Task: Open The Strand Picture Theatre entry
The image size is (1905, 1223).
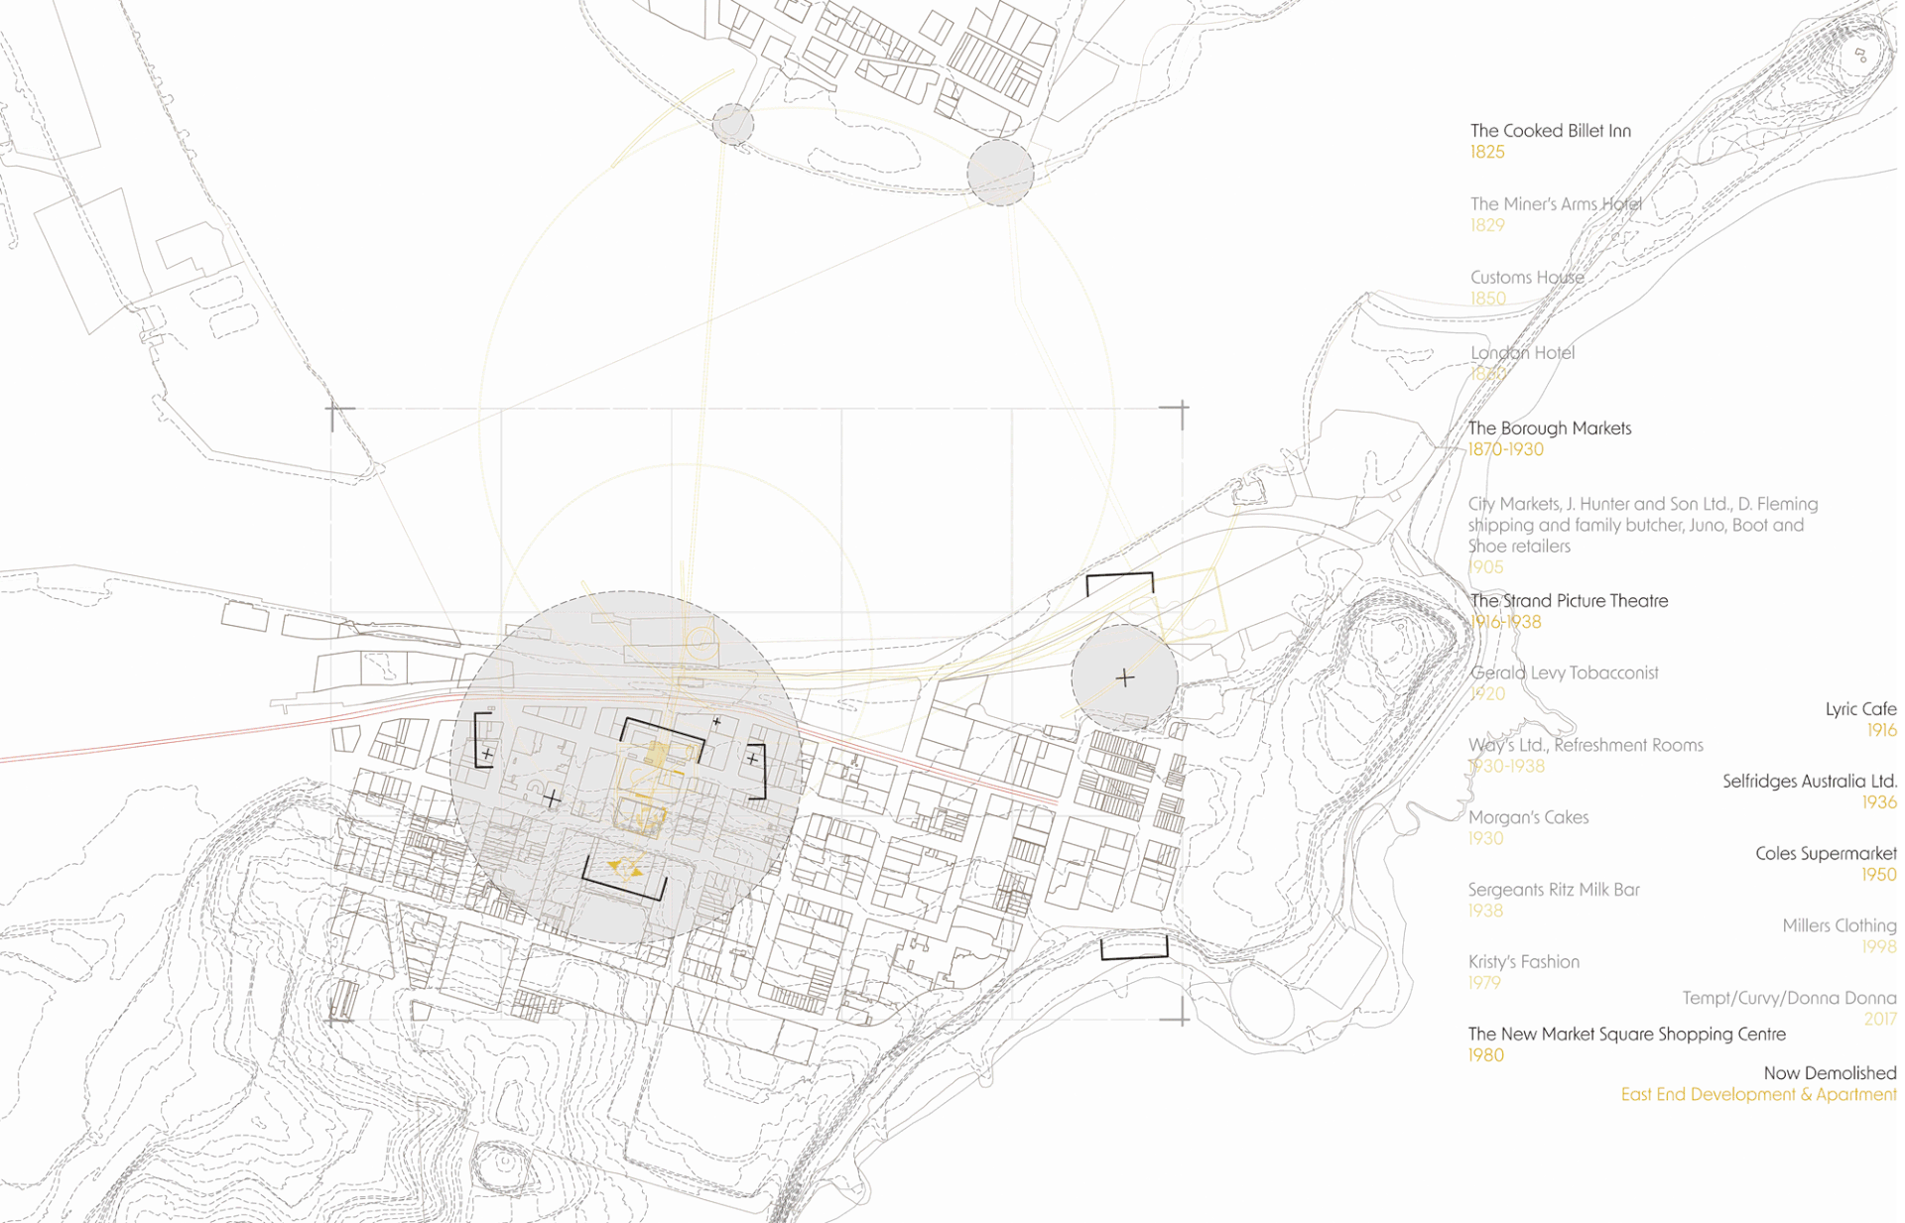Action: tap(1568, 601)
